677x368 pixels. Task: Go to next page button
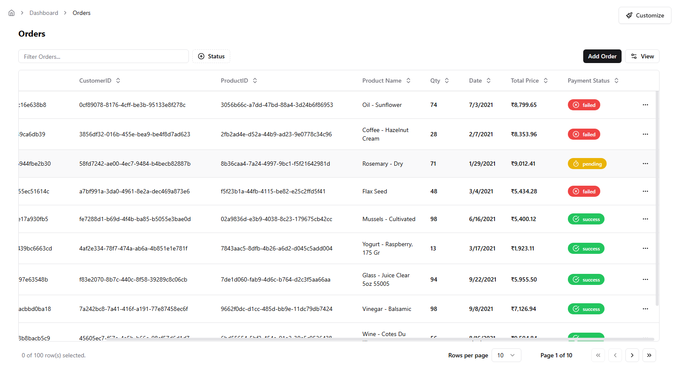[632, 355]
